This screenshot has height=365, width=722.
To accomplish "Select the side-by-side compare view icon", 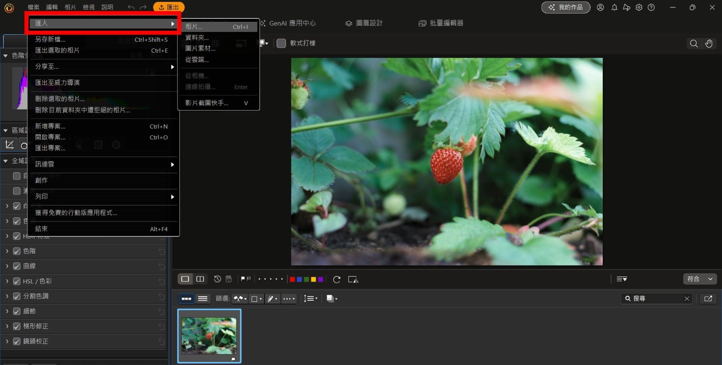I will pyautogui.click(x=200, y=279).
